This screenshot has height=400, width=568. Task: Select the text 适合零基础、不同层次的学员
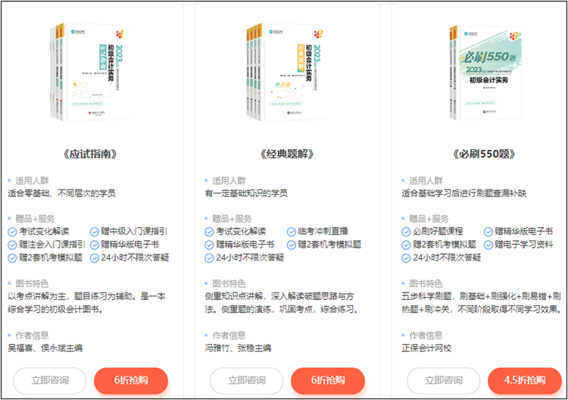61,193
